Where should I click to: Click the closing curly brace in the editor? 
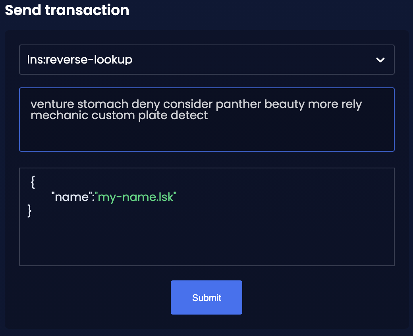coord(29,210)
